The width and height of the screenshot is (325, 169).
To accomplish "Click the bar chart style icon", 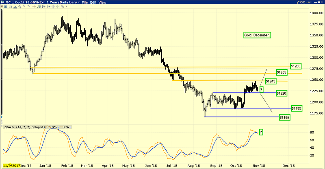I will point(11,6).
